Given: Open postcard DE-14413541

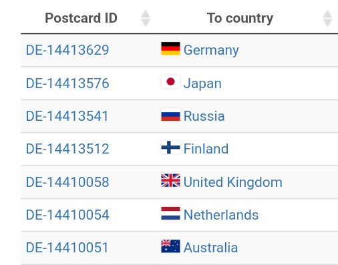Looking at the screenshot, I should tap(67, 116).
